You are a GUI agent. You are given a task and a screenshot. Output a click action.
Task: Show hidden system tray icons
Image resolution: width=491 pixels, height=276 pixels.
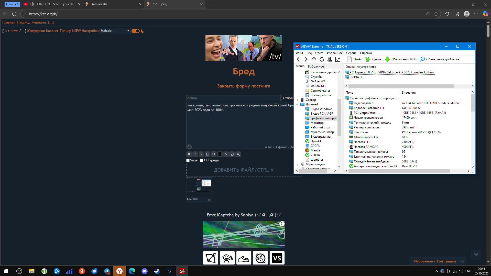[x=436, y=271]
